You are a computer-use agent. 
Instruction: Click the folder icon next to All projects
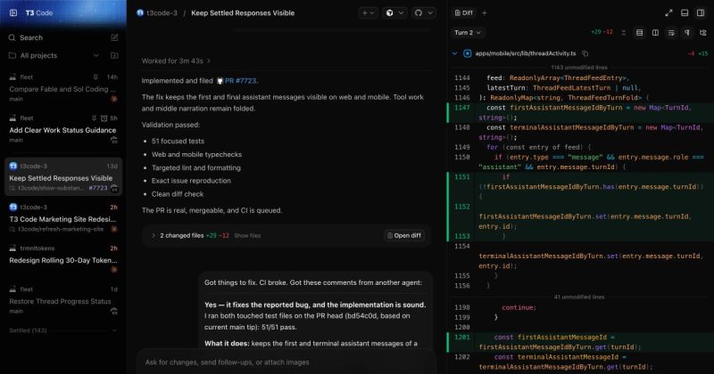click(12, 55)
